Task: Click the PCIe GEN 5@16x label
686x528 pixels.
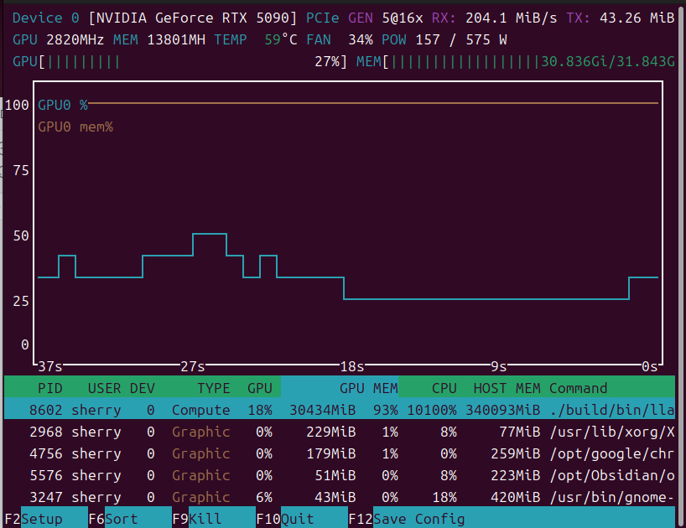Action: (365, 18)
